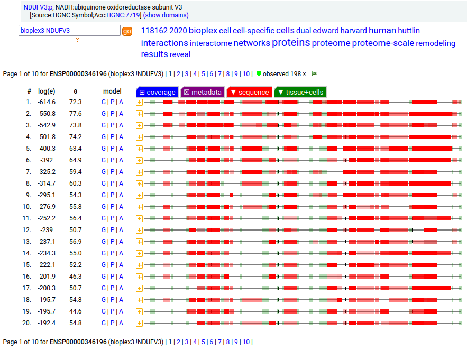Open P model link for row 15
Screen dimensions: 467x350
tap(112, 264)
